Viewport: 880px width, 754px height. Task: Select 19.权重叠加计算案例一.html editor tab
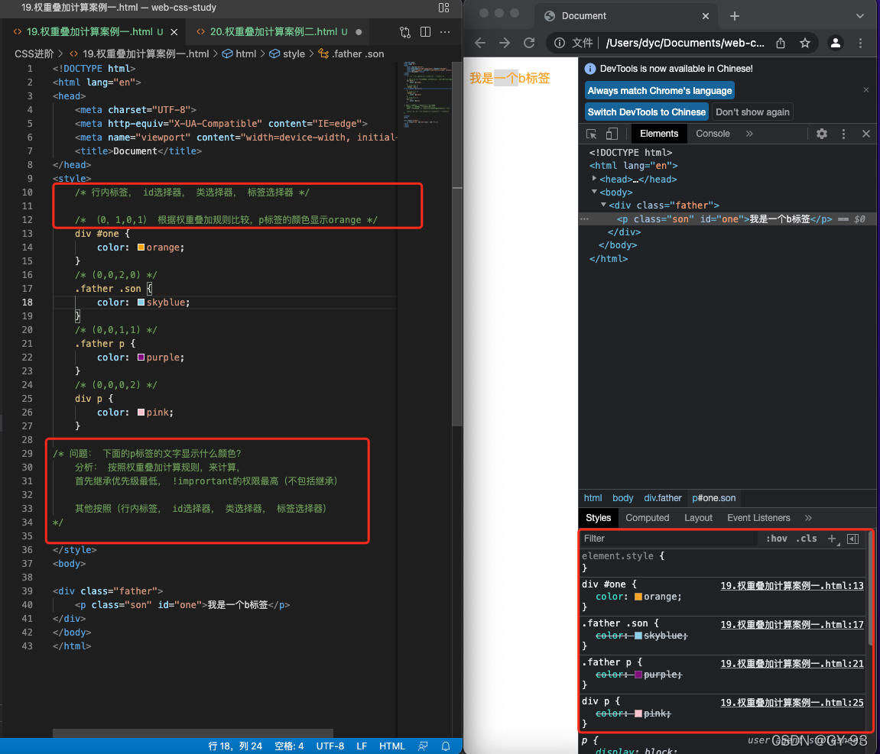(88, 32)
